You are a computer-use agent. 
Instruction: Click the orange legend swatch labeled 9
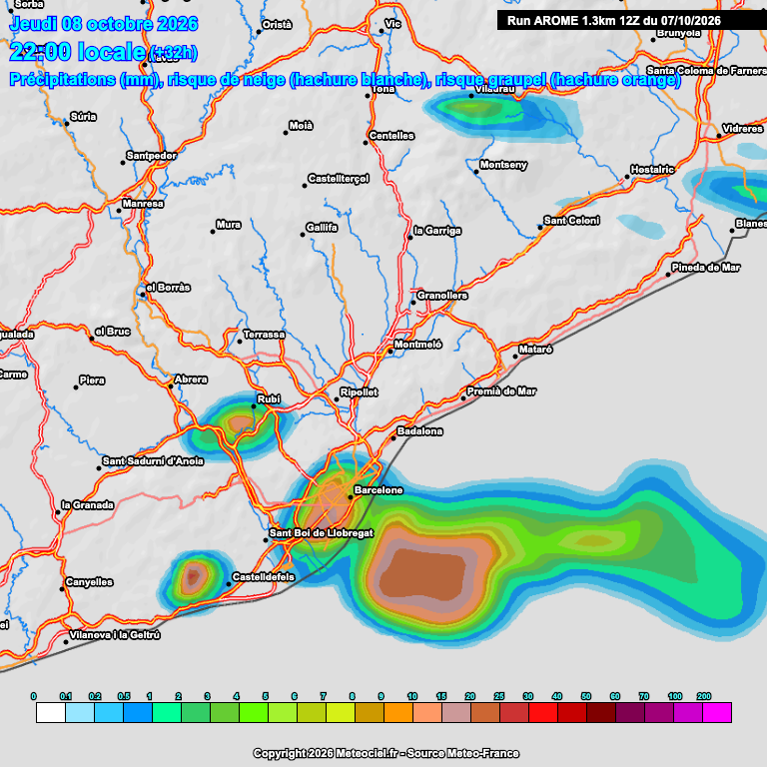[x=398, y=712]
